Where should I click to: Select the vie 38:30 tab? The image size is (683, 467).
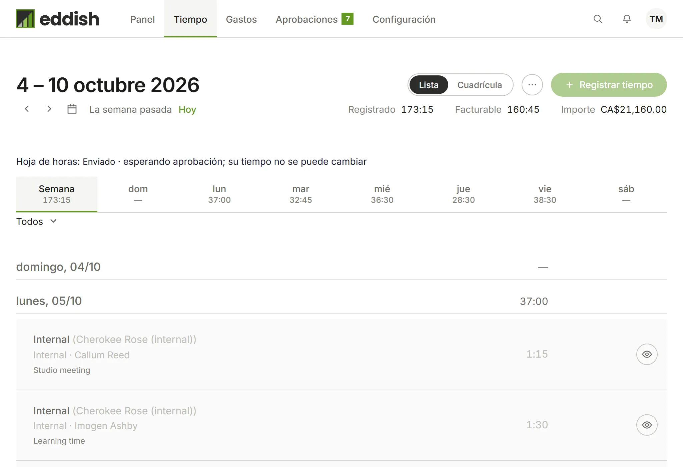click(x=545, y=194)
